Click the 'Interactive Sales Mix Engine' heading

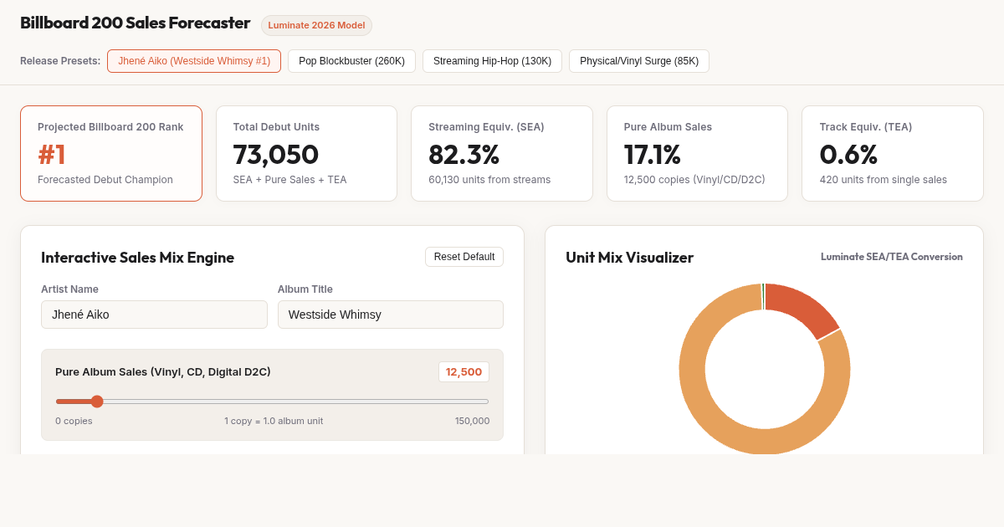[137, 258]
